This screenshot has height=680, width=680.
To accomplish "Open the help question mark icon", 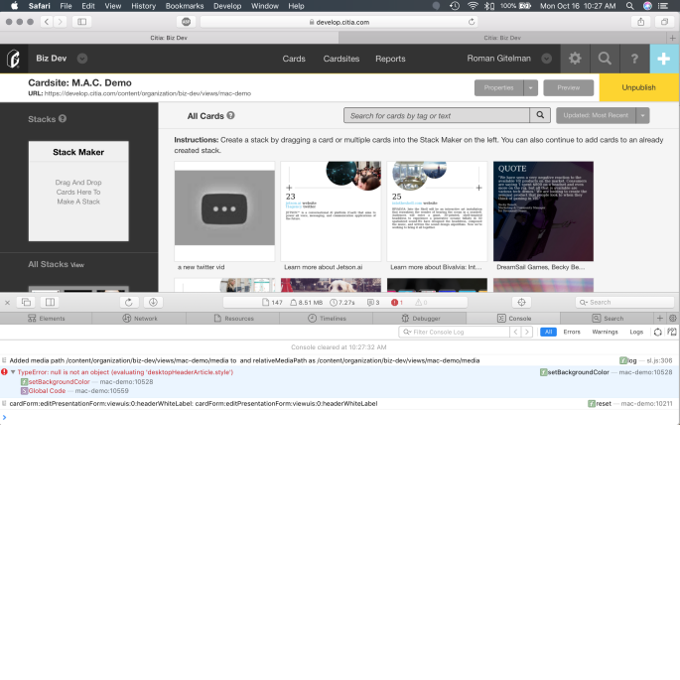I will coord(634,59).
